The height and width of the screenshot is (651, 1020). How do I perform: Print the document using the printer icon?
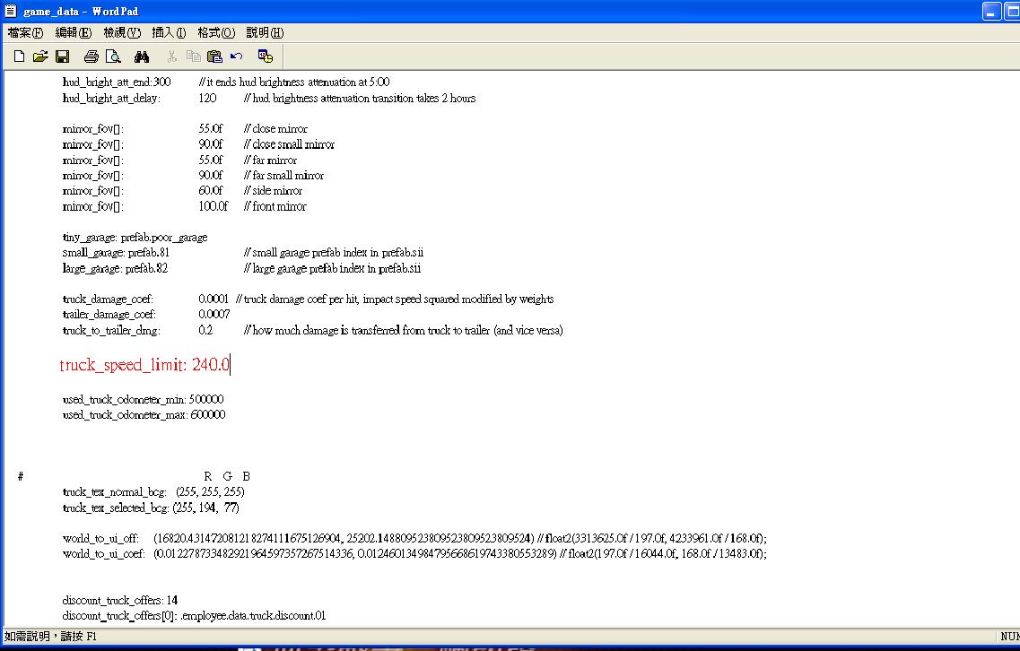click(x=91, y=56)
